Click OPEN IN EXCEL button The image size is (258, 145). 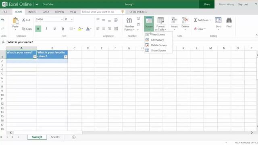click(x=138, y=12)
